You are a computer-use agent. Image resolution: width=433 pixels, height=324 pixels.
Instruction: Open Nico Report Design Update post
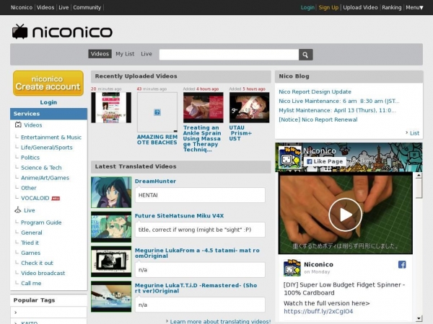[x=315, y=91]
